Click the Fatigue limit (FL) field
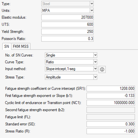Image resolution: width=138 pixels, height=138 pixels. click(111, 117)
